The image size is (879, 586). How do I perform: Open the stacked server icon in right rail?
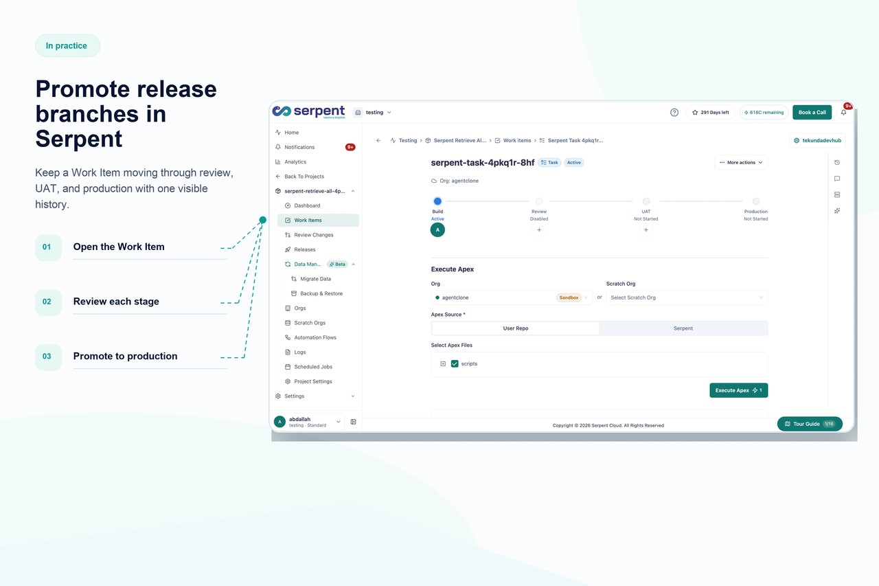837,195
